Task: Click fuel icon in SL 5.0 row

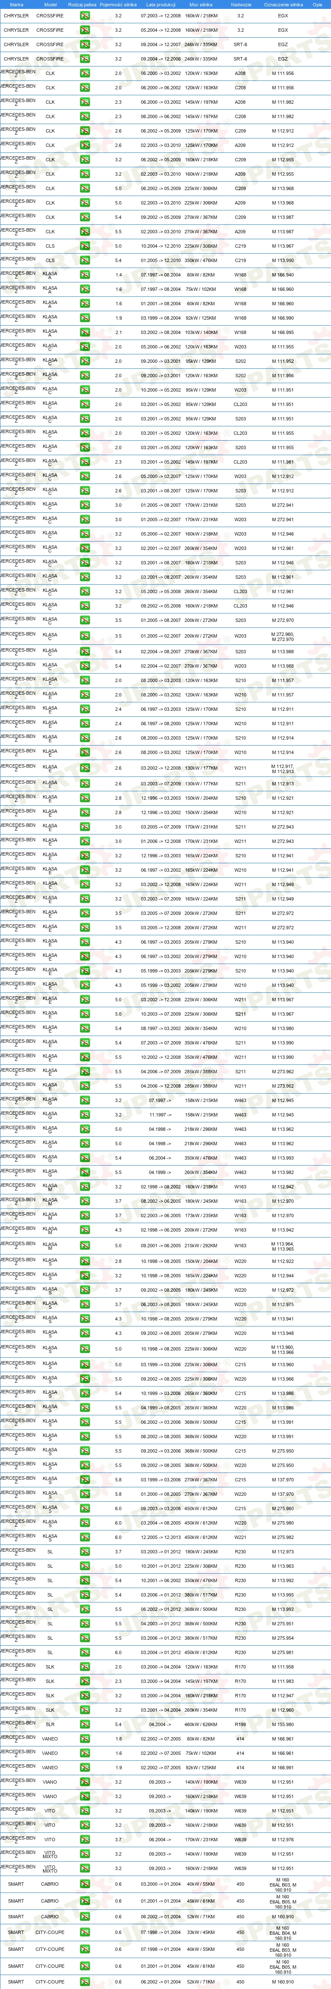Action: coord(85,1566)
